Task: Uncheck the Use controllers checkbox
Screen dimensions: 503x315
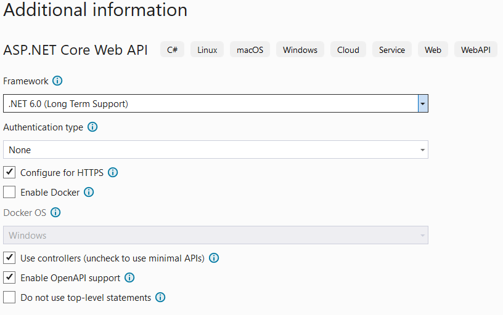Action: tap(9, 258)
